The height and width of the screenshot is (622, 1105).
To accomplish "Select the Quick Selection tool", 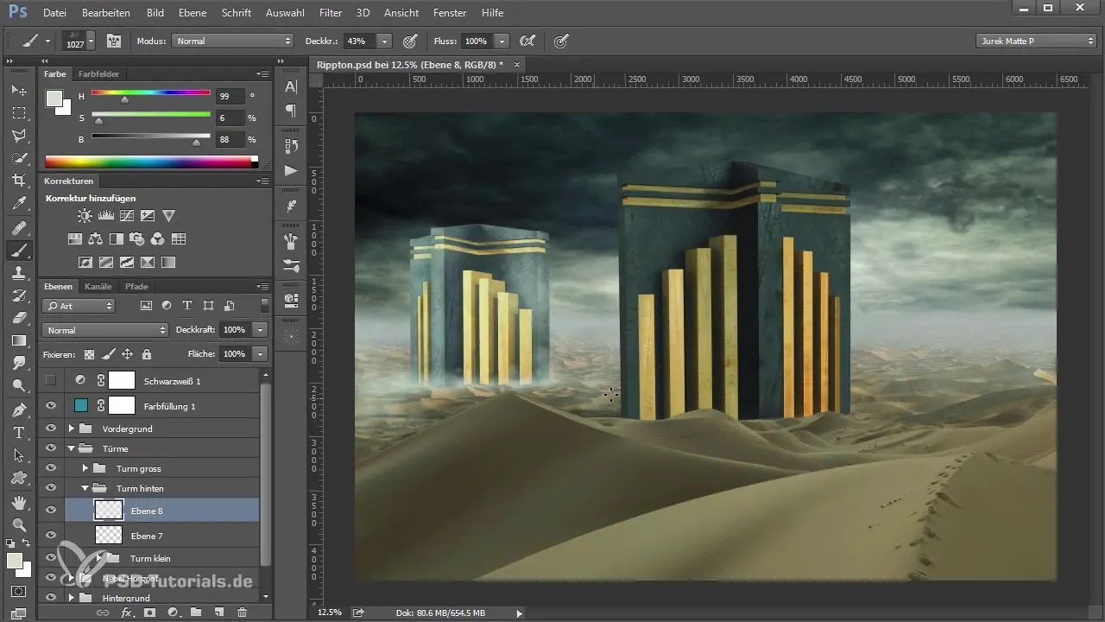I will pos(19,158).
